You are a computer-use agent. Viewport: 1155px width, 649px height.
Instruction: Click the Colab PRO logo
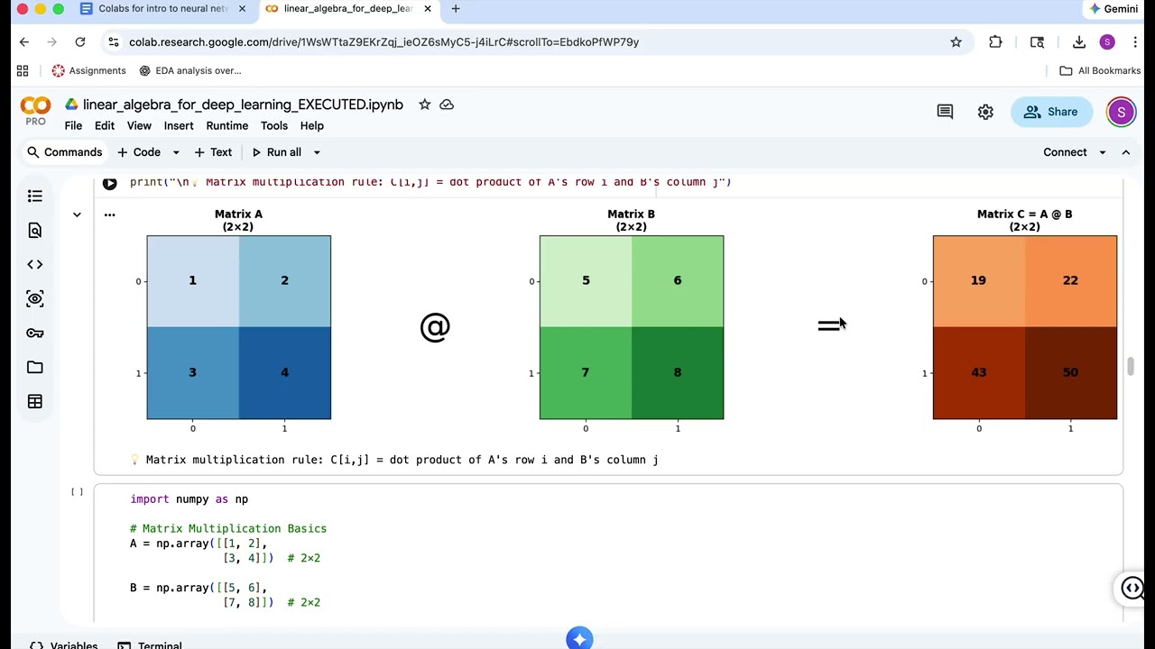click(x=35, y=111)
